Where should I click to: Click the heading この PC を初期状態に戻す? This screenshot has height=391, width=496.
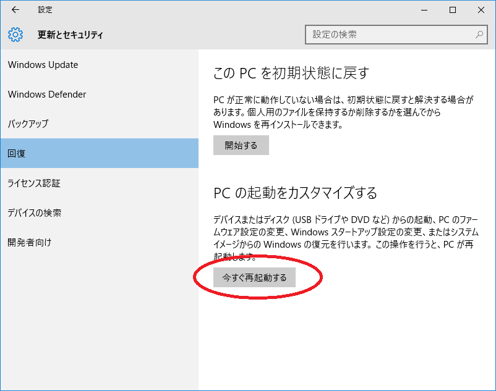tap(291, 73)
